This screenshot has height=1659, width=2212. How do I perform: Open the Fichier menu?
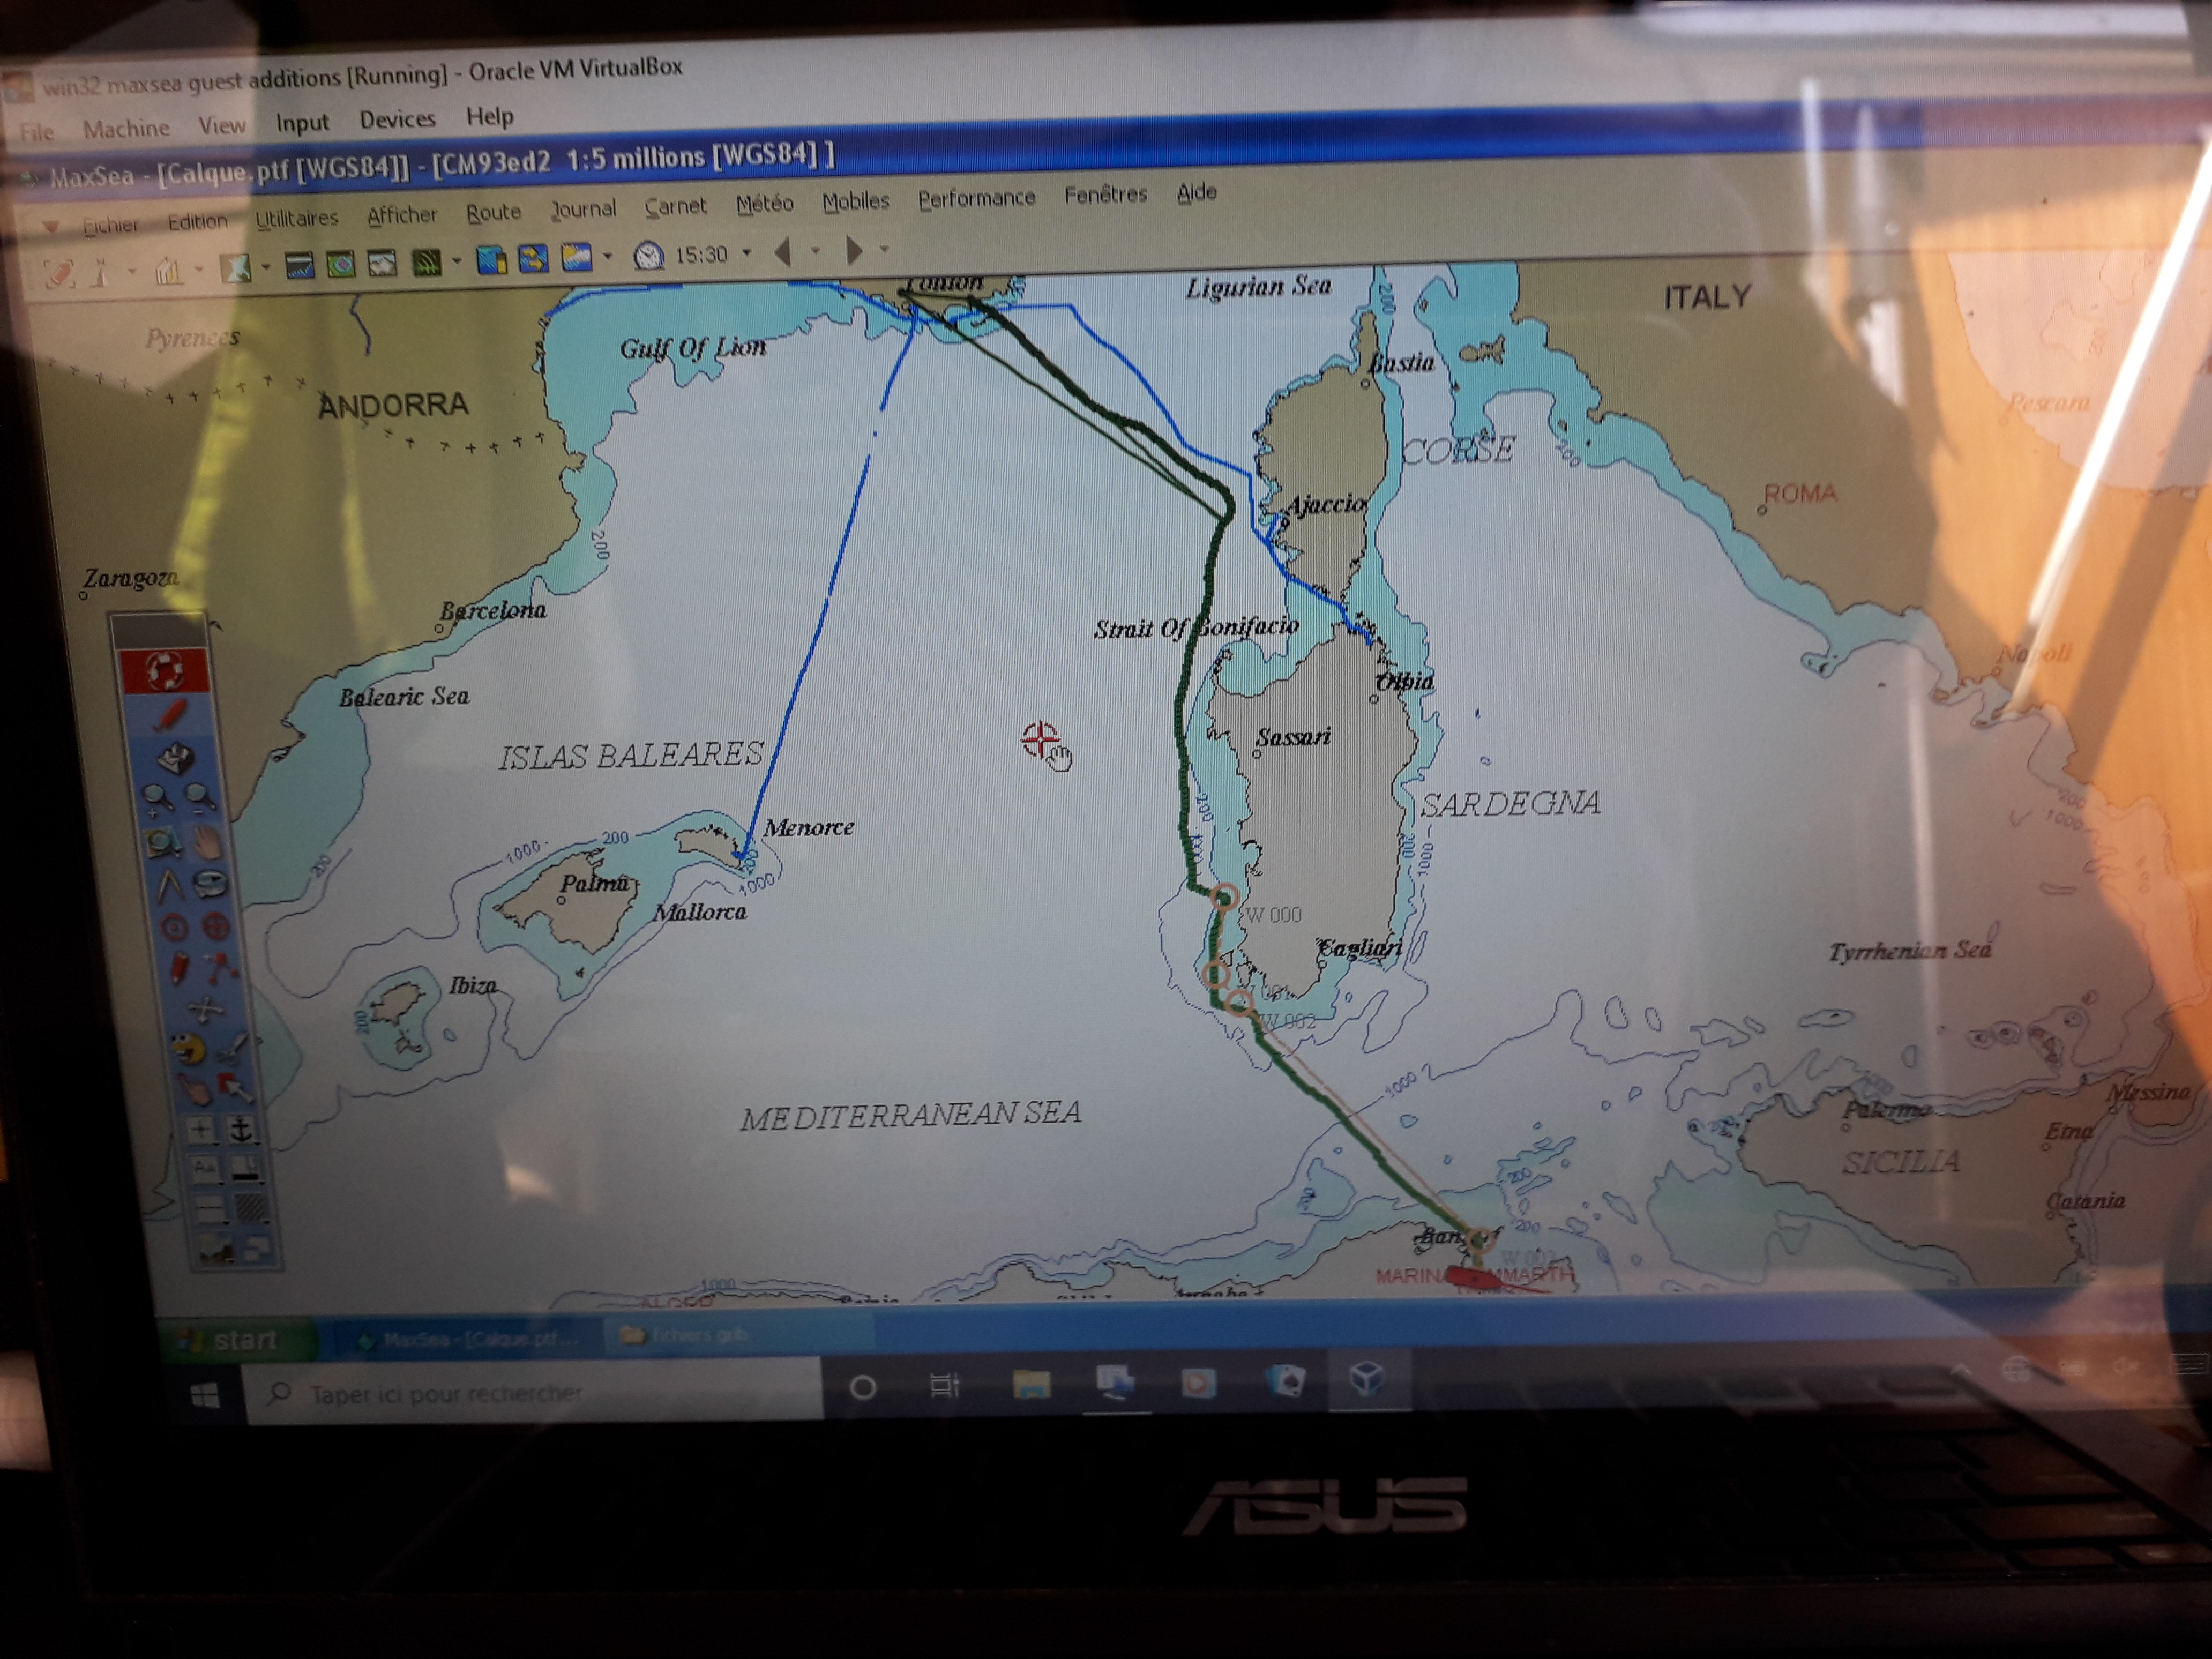point(110,225)
